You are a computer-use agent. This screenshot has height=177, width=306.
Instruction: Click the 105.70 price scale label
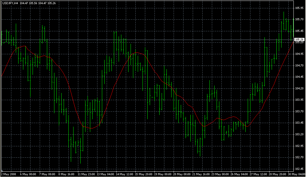coord(299,19)
